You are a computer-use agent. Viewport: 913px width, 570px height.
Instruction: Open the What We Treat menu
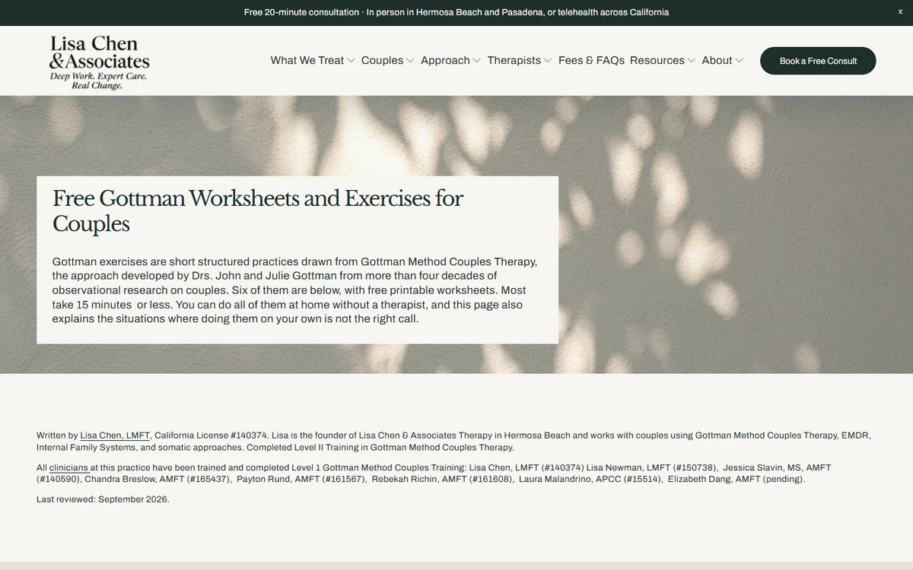click(307, 61)
